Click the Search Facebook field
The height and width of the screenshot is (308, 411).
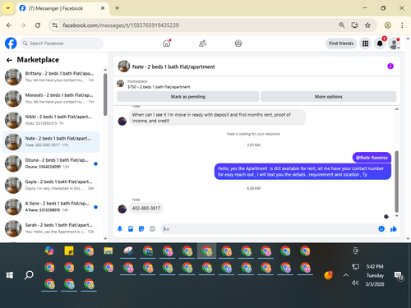[x=62, y=44]
